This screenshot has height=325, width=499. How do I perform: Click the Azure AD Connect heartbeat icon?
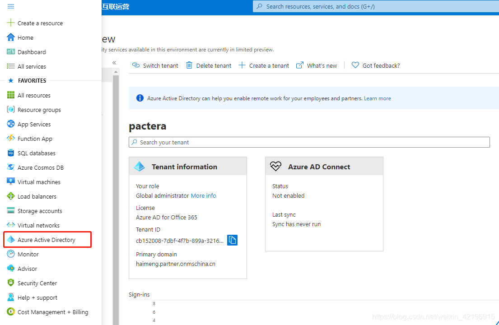(x=275, y=166)
